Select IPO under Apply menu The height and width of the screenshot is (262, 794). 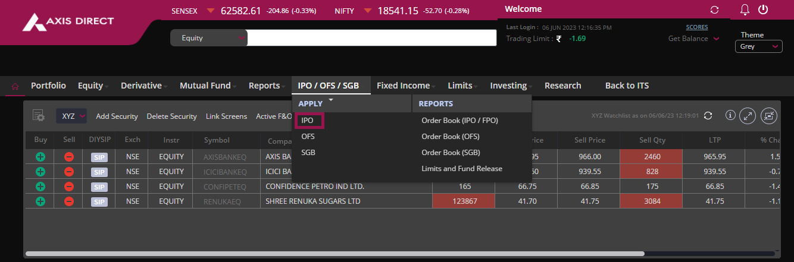pyautogui.click(x=308, y=121)
